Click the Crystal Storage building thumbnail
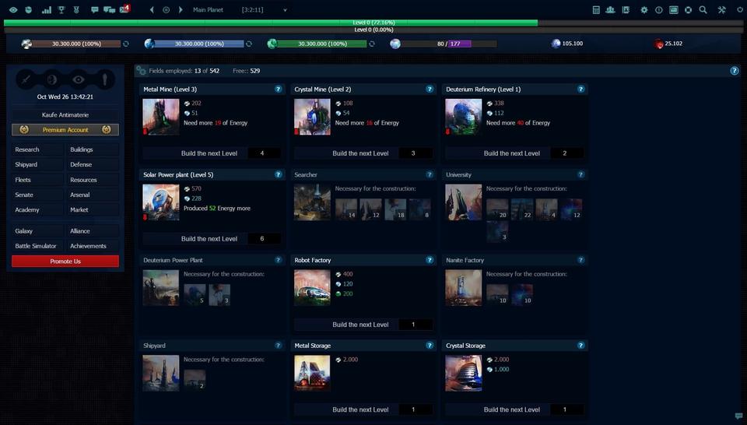This screenshot has width=747, height=425. click(x=463, y=373)
